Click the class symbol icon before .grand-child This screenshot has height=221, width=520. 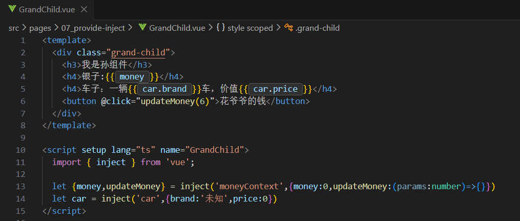click(288, 28)
